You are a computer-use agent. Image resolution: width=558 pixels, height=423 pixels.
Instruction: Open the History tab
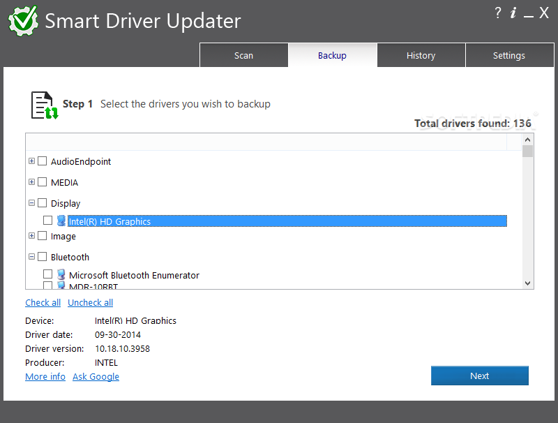[x=421, y=55]
